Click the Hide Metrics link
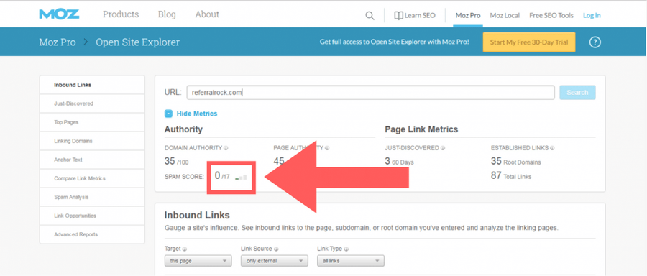Image resolution: width=647 pixels, height=276 pixels. [x=197, y=114]
